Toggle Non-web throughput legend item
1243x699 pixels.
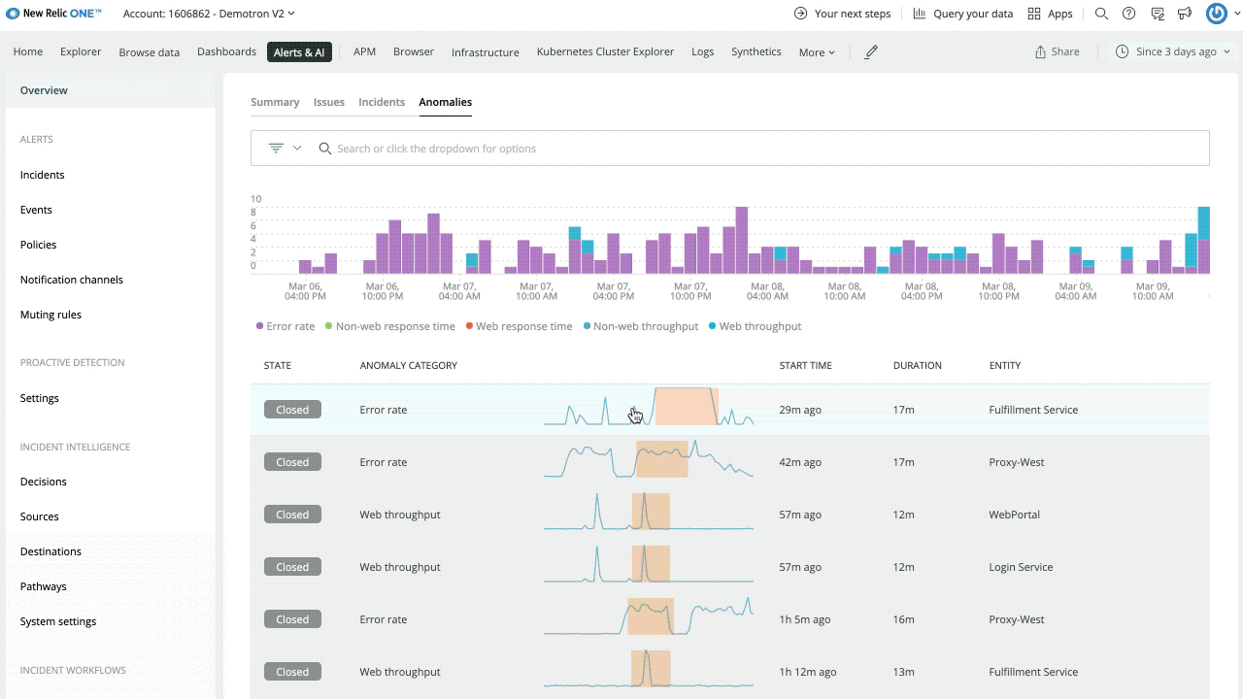click(640, 326)
